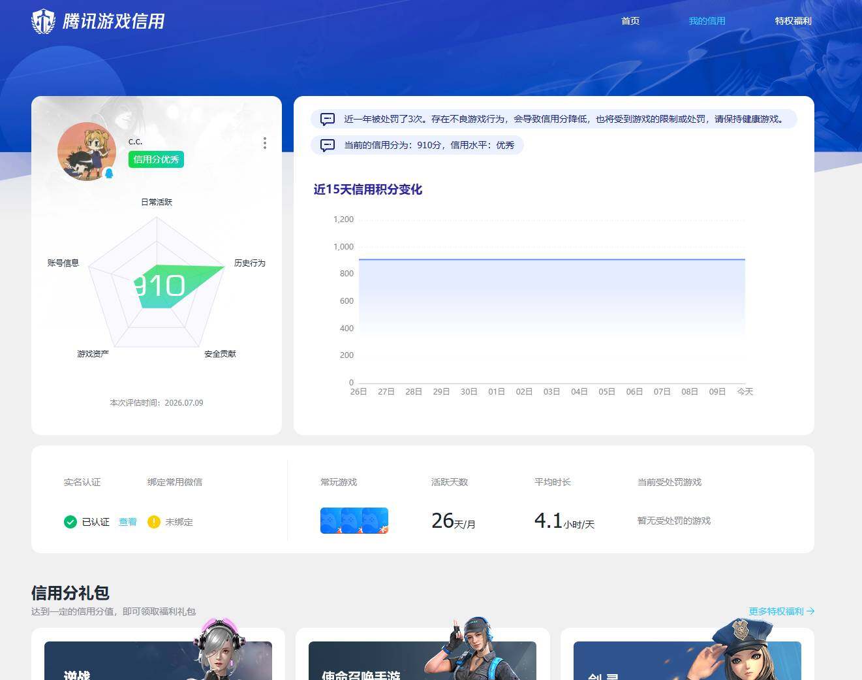Click the 未绑定 WeChat status text
862x680 pixels.
pyautogui.click(x=179, y=522)
